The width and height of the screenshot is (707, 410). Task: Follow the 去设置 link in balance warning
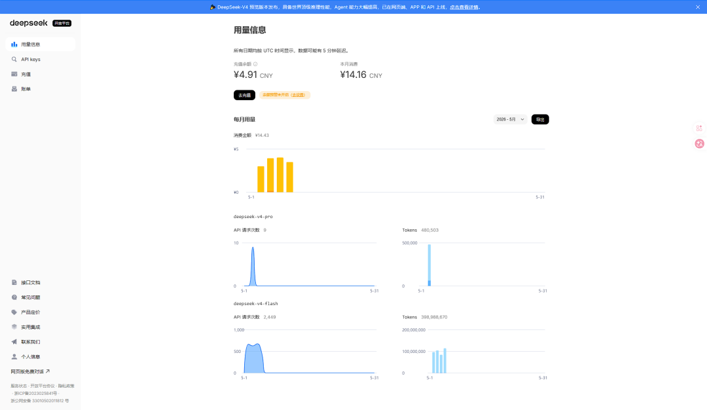298,95
